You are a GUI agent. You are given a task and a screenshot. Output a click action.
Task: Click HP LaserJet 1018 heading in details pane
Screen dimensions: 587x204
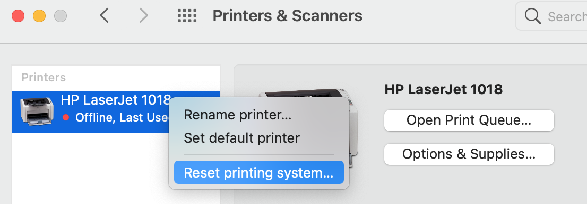click(x=443, y=89)
